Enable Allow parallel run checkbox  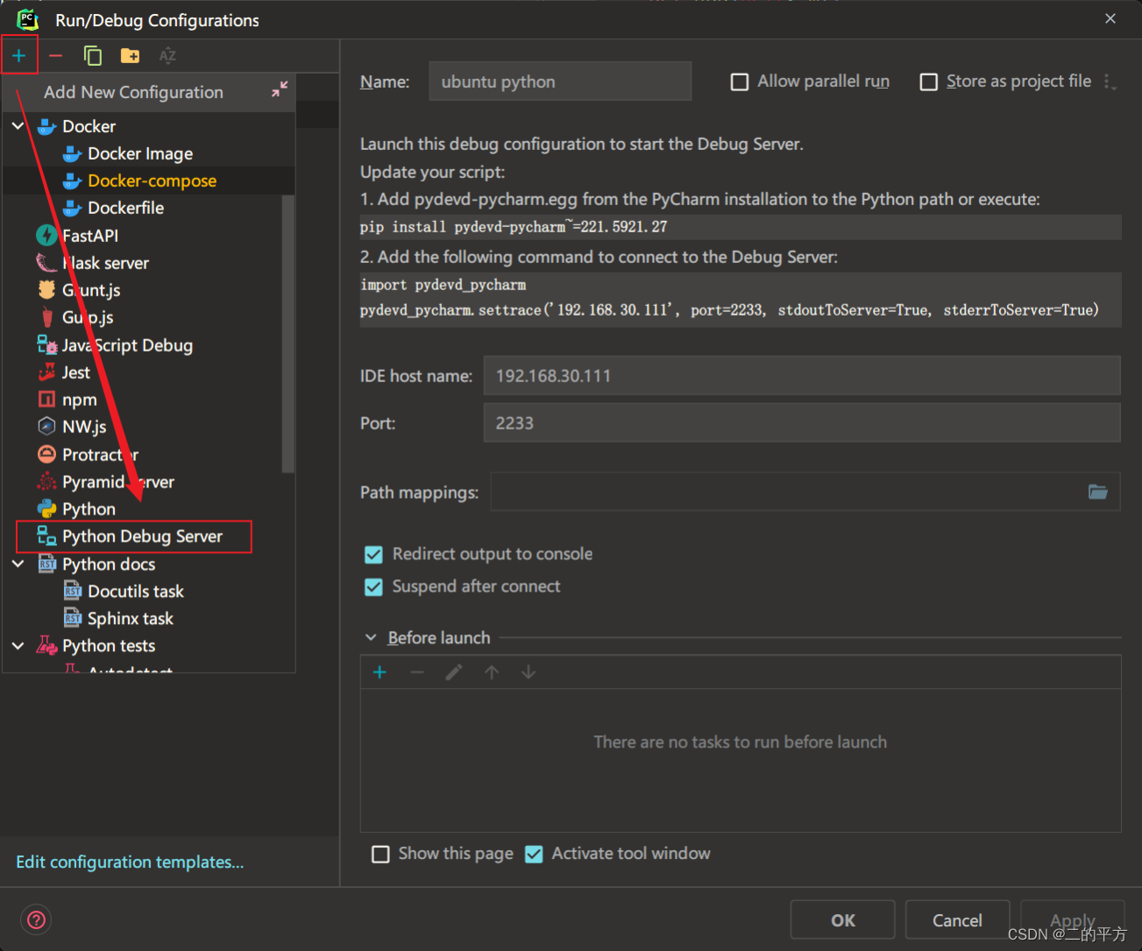click(740, 82)
